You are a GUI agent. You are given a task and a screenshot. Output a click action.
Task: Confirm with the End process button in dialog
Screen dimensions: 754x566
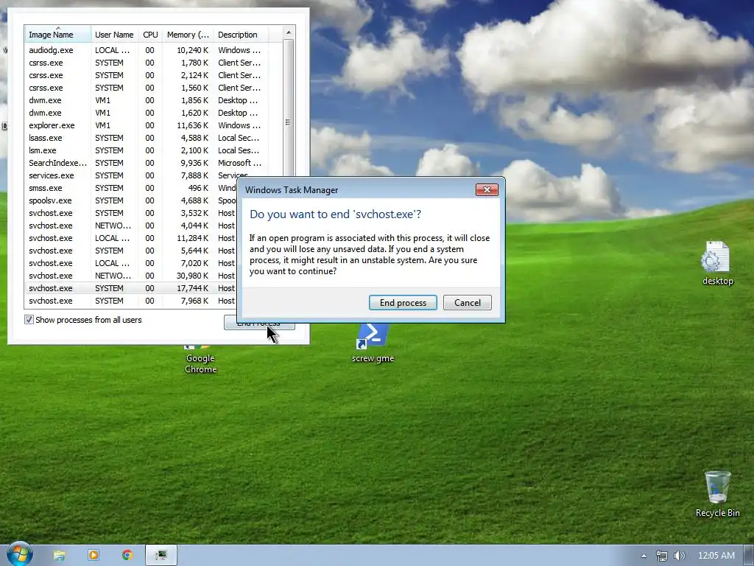[x=403, y=303]
